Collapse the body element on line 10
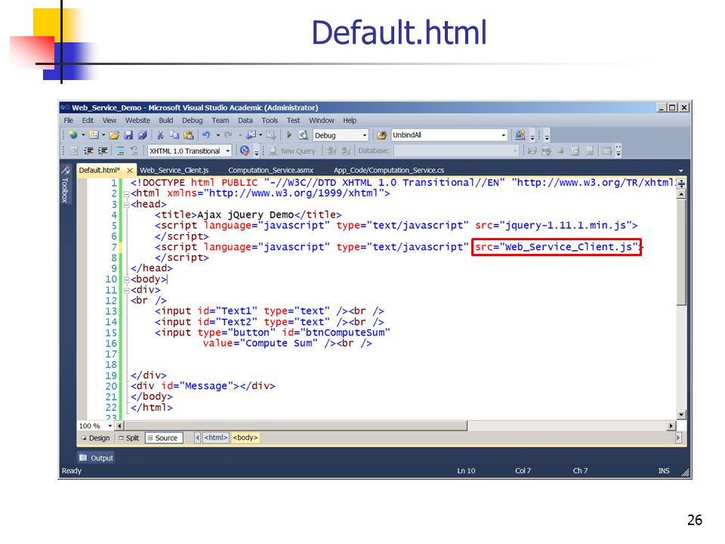Image resolution: width=725 pixels, height=544 pixels. pos(126,280)
